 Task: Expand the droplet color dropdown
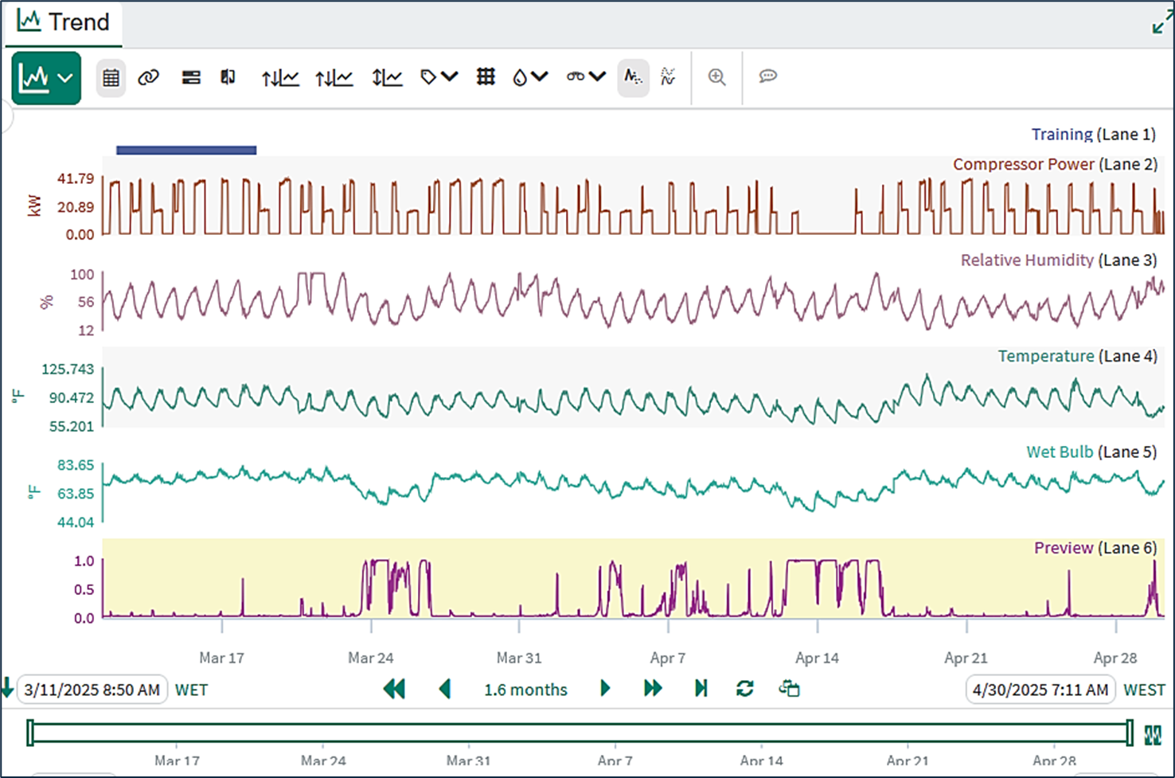[x=530, y=77]
